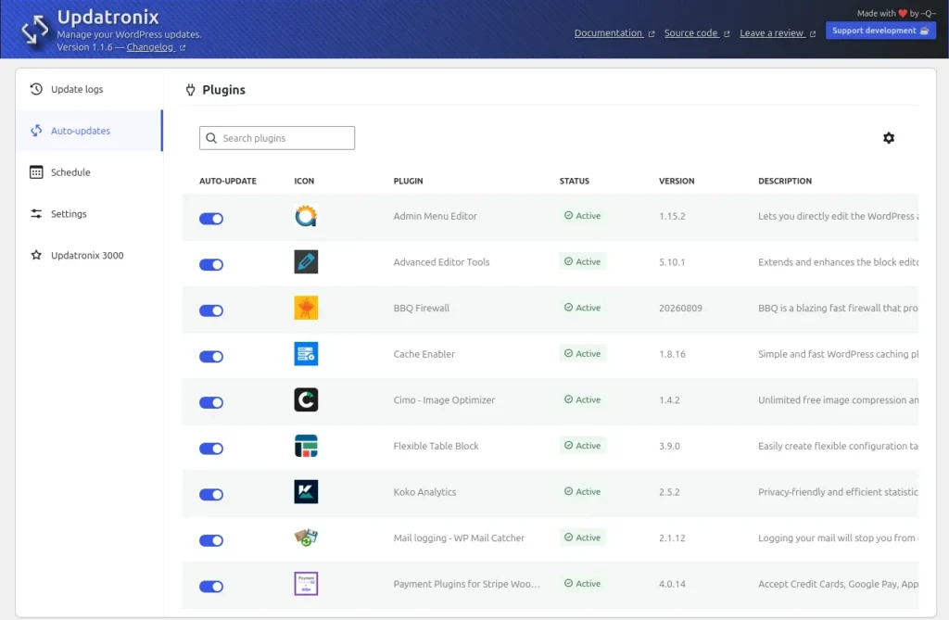Viewport: 949px width, 620px height.
Task: Toggle auto-update for Koko Analytics
Action: [211, 495]
